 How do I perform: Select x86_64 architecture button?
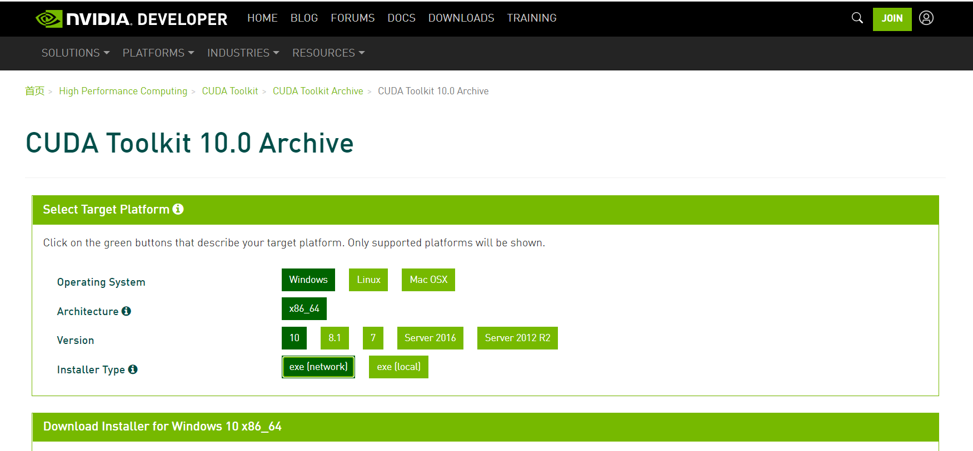coord(304,308)
